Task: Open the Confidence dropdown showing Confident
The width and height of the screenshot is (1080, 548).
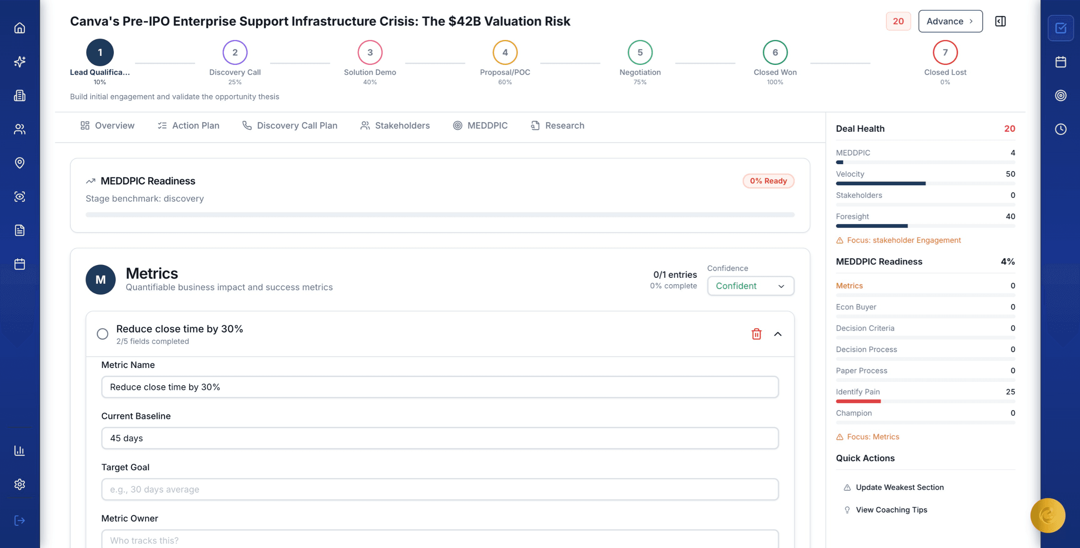Action: tap(750, 286)
